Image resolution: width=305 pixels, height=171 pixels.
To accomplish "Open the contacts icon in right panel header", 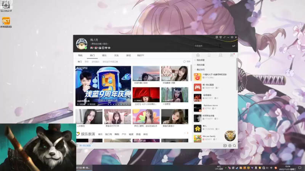I will pyautogui.click(x=220, y=55).
